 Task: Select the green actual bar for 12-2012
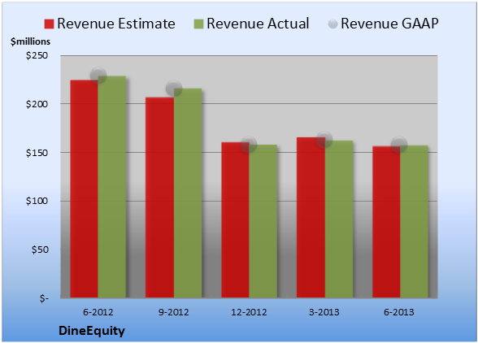tap(263, 221)
